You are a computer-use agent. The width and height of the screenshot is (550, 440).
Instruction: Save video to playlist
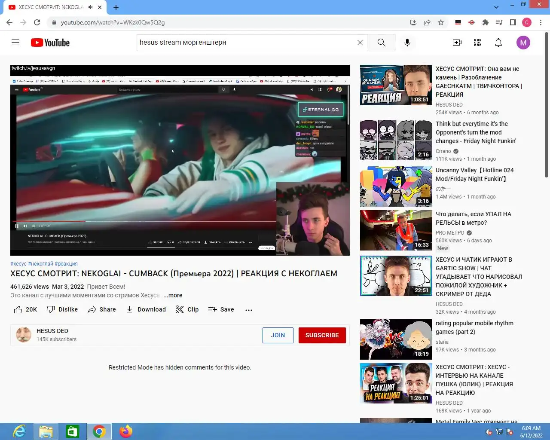[221, 309]
